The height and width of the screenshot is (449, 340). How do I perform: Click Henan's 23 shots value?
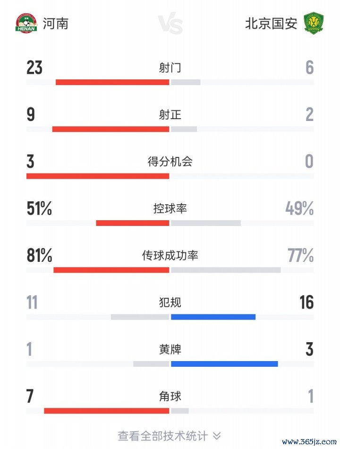tap(34, 68)
